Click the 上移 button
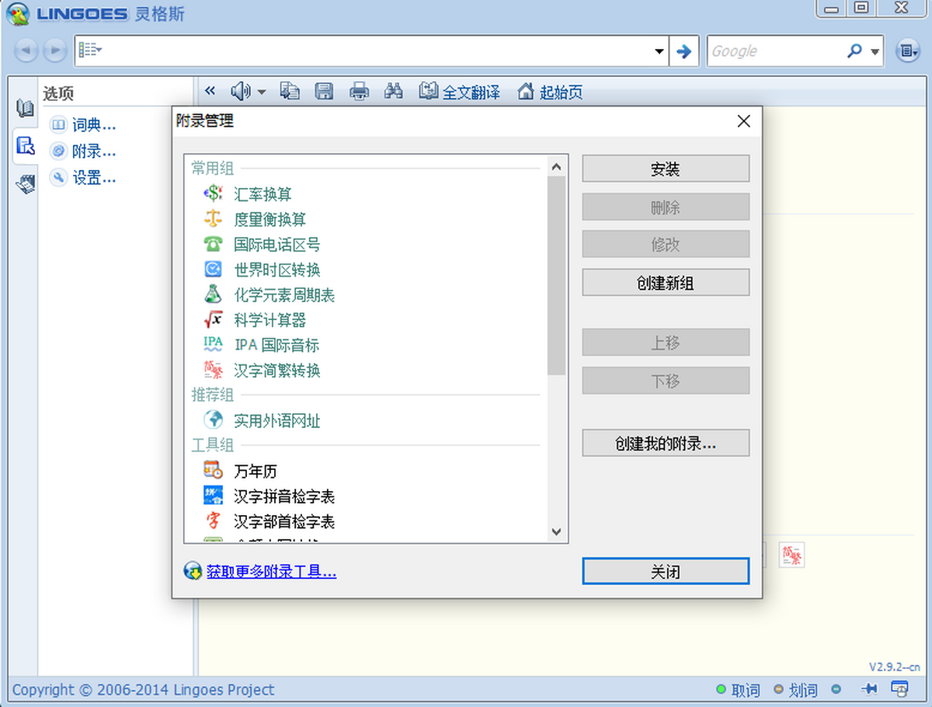Screen dimensions: 932x707 (x=666, y=343)
